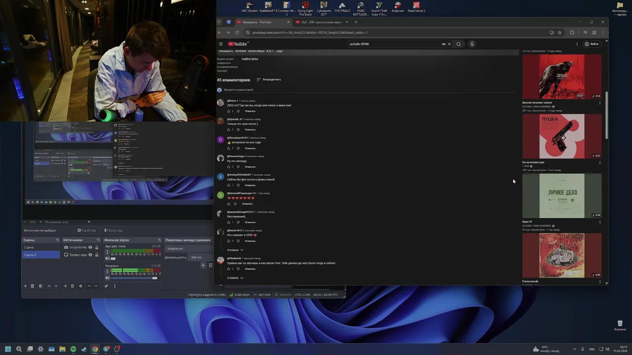Open Windows Start menu
The width and height of the screenshot is (632, 355).
(x=8, y=349)
